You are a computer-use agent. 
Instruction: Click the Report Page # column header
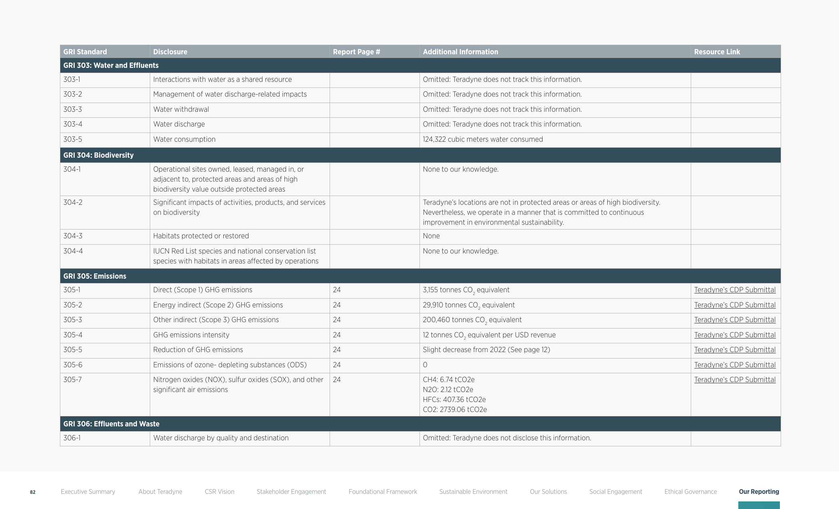[375, 51]
